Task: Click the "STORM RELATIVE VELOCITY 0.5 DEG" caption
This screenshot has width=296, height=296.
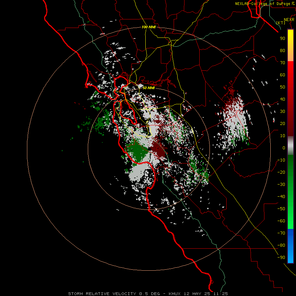Action: coord(114,294)
